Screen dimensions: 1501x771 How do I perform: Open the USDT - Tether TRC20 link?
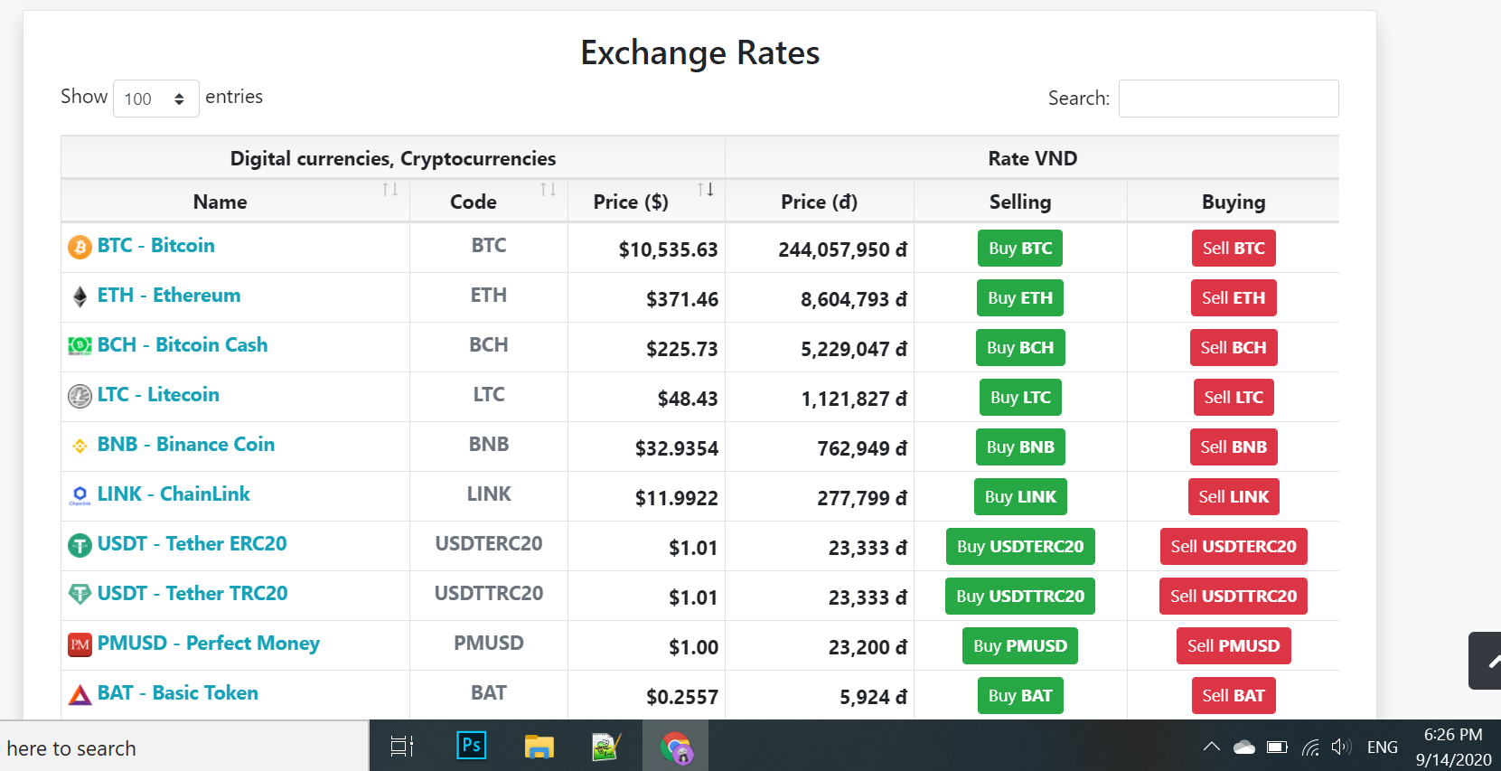tap(192, 594)
